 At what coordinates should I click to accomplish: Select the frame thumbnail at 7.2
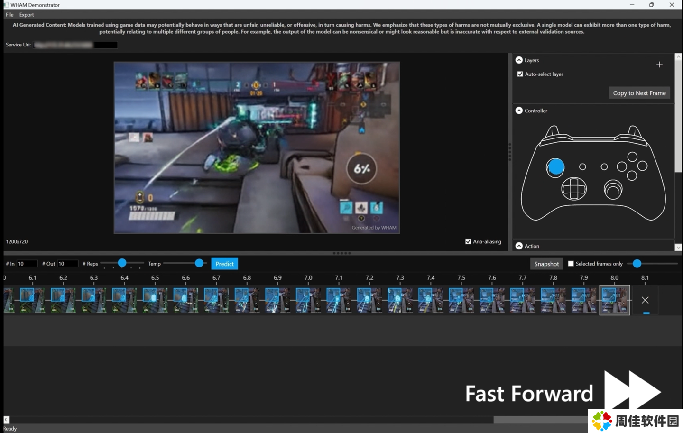point(369,300)
